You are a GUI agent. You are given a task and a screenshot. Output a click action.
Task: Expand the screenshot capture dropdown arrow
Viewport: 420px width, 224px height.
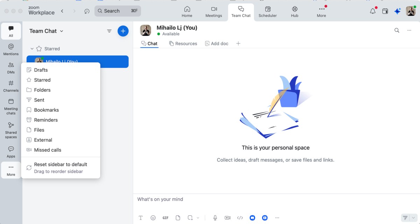point(197,217)
